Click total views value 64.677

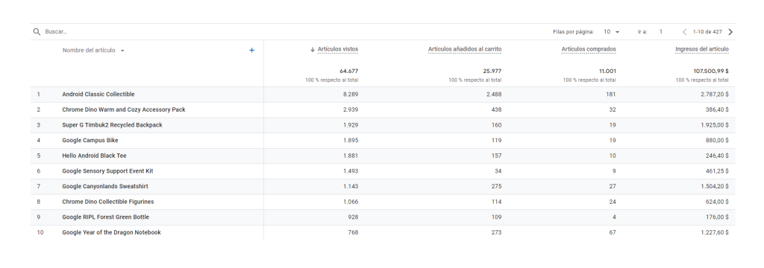pyautogui.click(x=349, y=71)
